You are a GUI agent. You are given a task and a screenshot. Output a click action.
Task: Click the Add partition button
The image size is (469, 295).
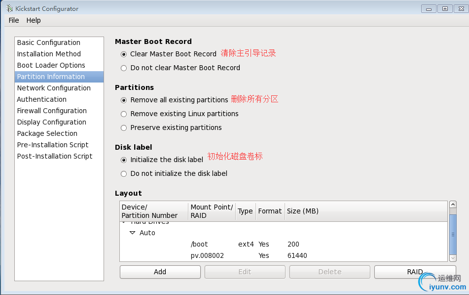(x=160, y=272)
